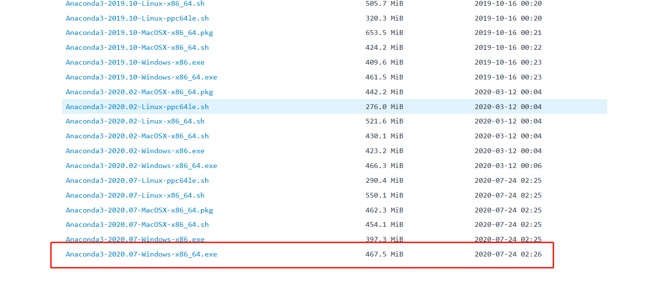Download Anaconda3-2020.02-Windows-x86.exe
666x290 pixels.
(x=135, y=151)
